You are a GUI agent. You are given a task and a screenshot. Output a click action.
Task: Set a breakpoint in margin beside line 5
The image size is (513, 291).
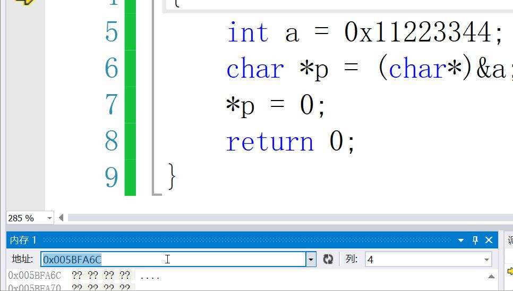(x=24, y=32)
